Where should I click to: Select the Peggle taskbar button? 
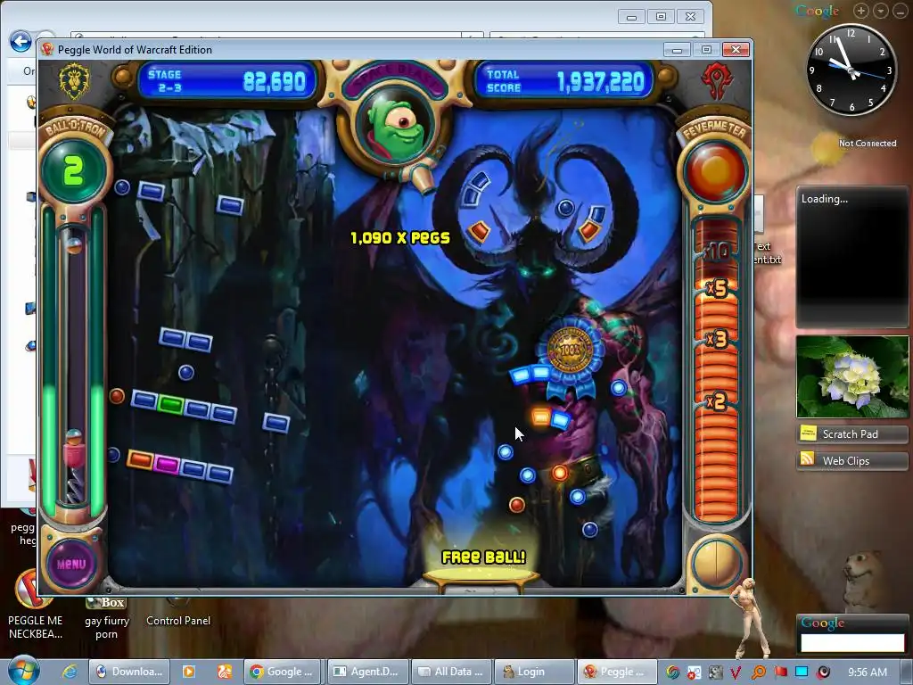tap(617, 672)
